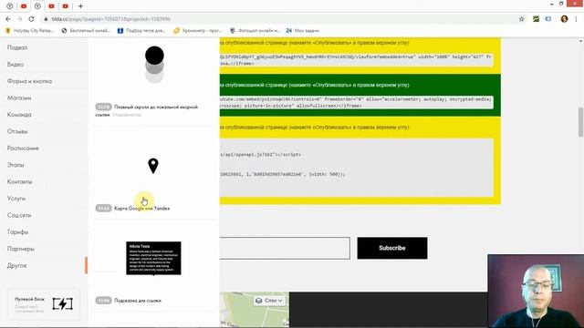584x328 pixels.
Task: Click the Subscribe button
Action: 392,248
